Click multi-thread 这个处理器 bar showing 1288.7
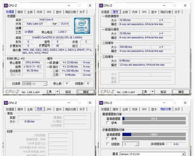Image resolution: width=194 pixels, height=156 pixels. [154, 135]
